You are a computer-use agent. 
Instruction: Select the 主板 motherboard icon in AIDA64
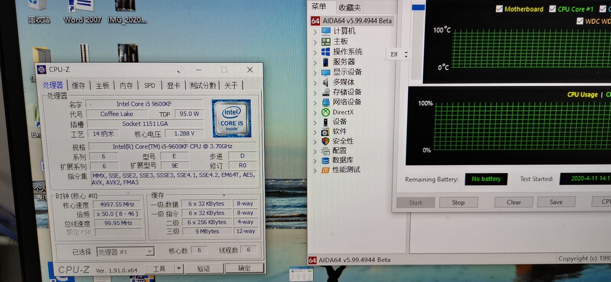[x=326, y=41]
